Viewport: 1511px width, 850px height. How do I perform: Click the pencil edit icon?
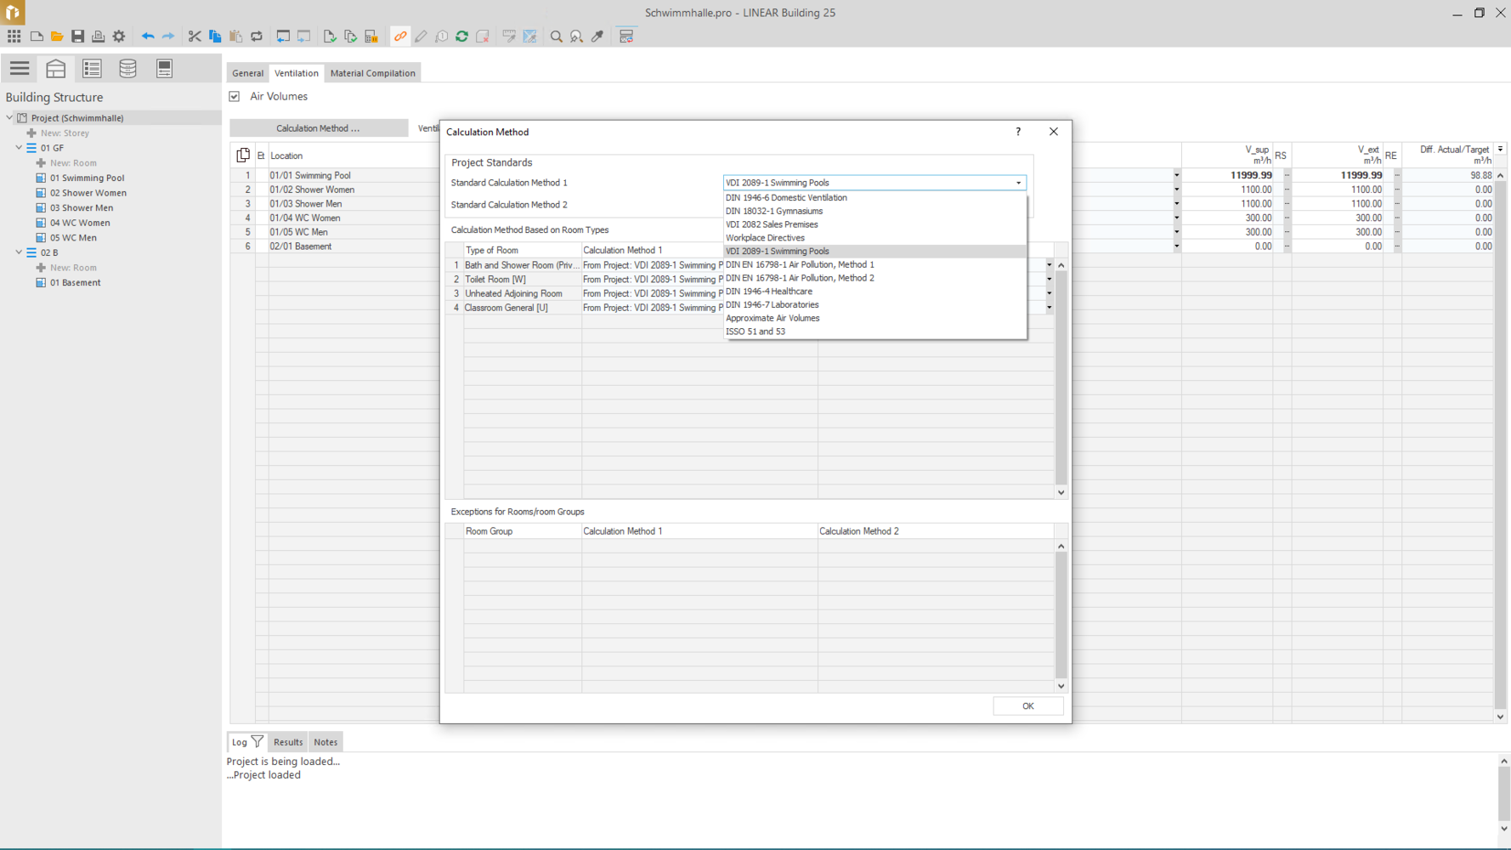[421, 37]
